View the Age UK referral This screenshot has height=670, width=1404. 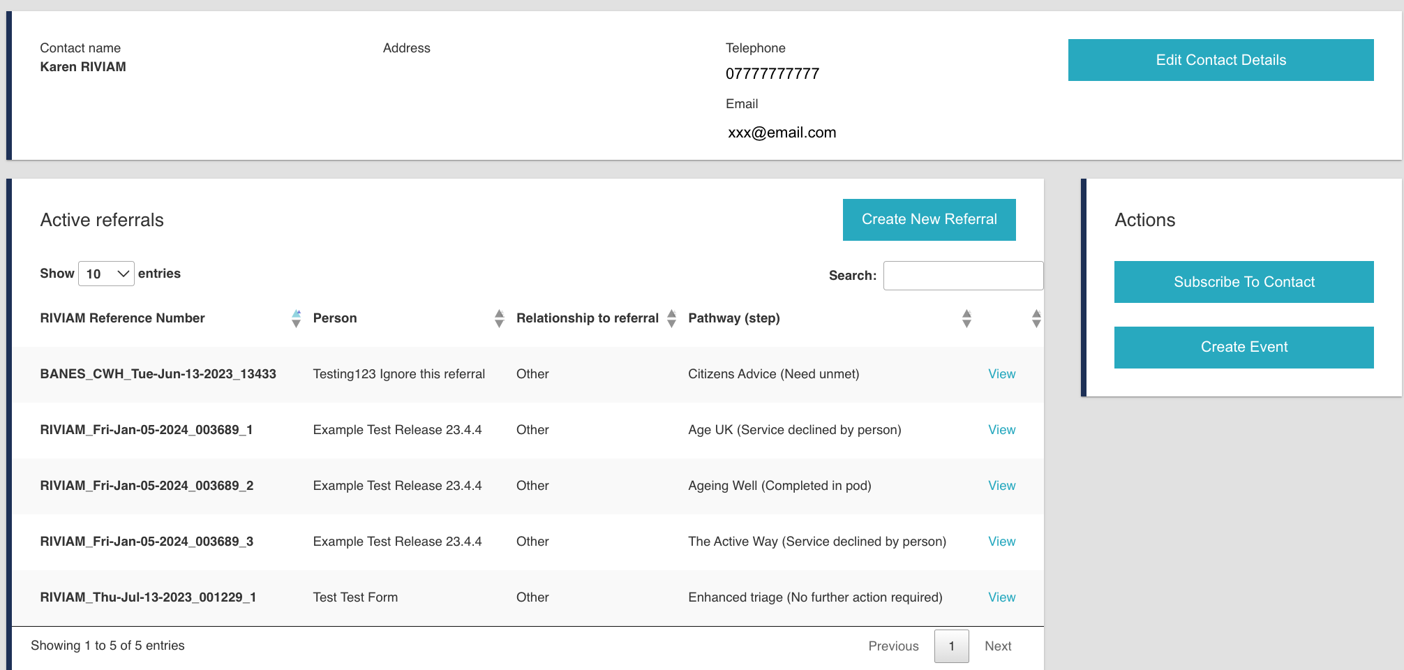1001,430
